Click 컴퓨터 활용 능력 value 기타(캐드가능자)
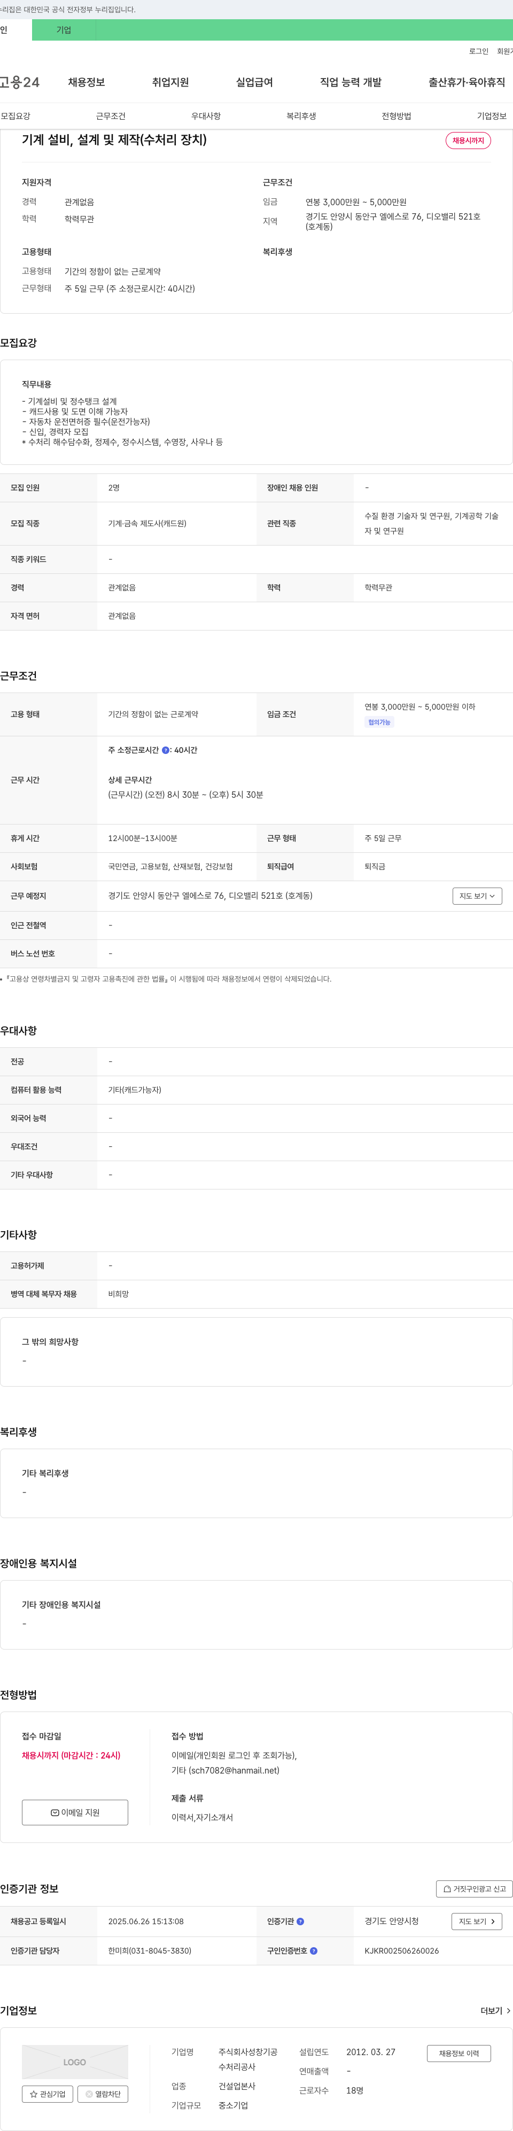 135,1090
